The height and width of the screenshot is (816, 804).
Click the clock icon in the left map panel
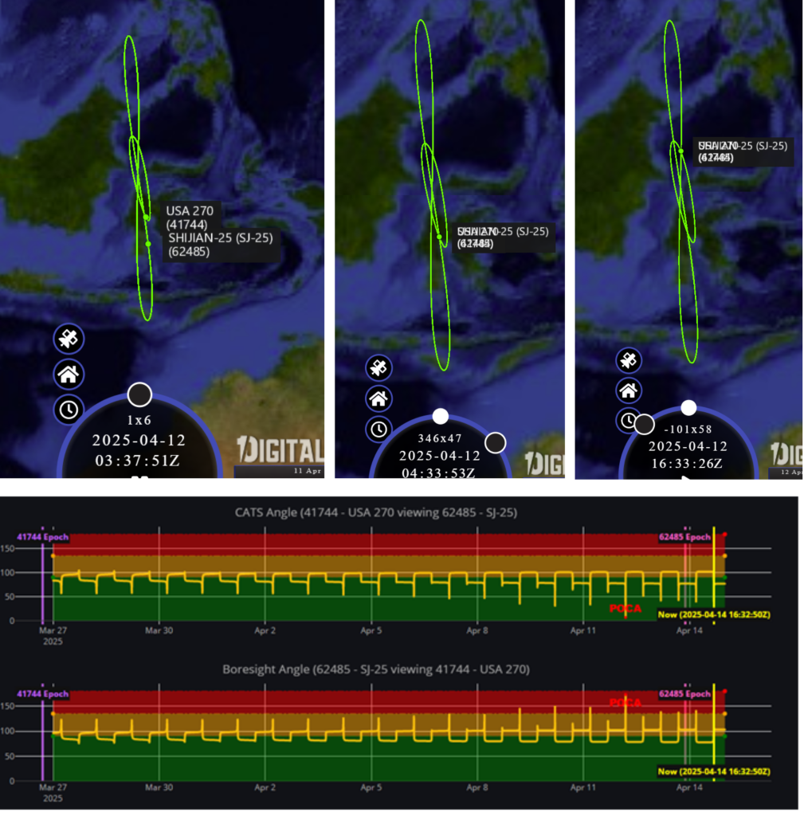[69, 410]
